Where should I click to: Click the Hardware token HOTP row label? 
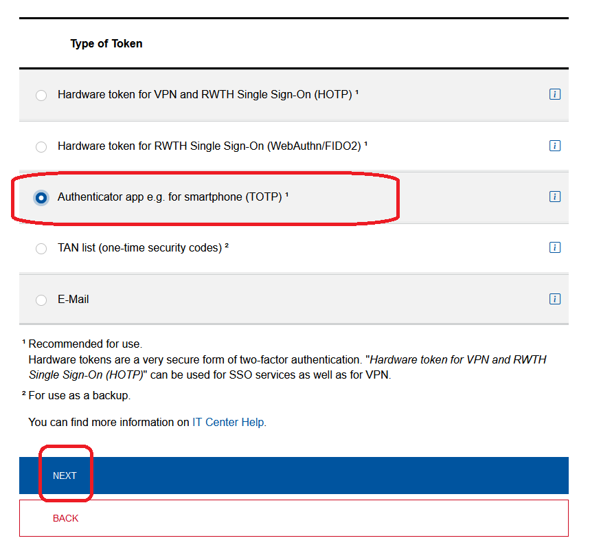coord(206,94)
